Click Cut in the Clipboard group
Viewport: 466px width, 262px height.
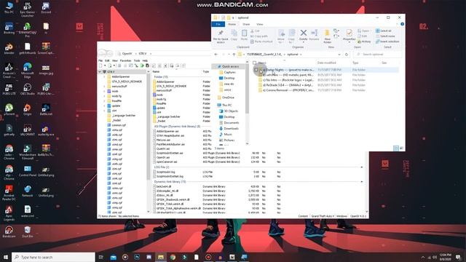click(255, 31)
